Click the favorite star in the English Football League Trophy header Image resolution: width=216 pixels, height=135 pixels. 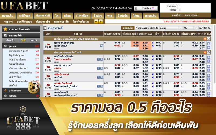pyautogui.click(x=205, y=52)
